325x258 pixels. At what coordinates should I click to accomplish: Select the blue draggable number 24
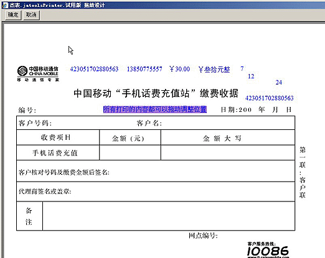point(279,83)
